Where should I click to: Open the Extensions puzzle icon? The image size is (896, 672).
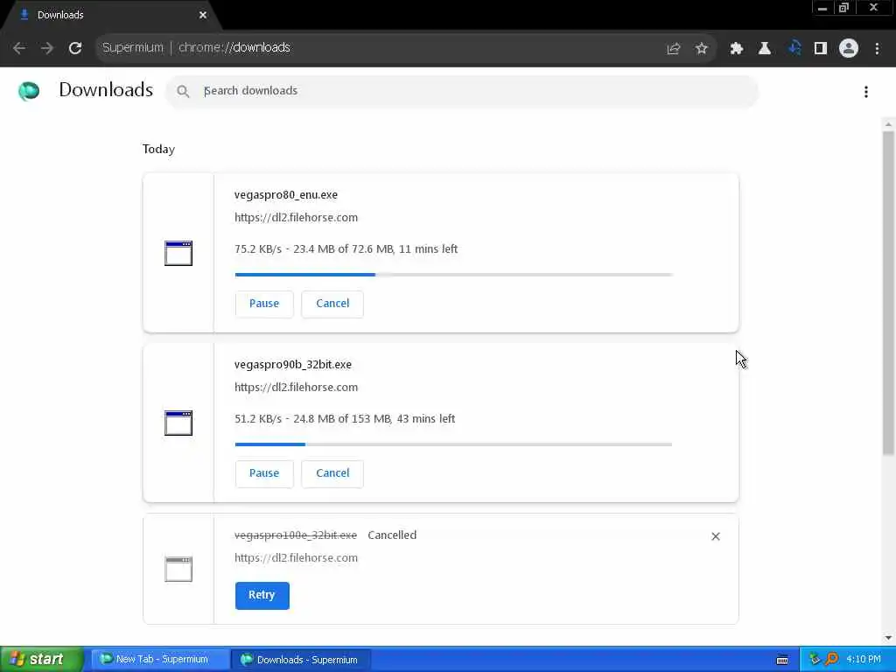click(x=737, y=49)
